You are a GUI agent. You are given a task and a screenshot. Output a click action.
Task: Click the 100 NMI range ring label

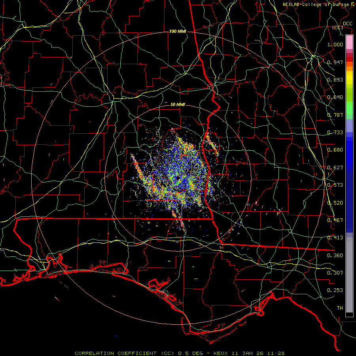tap(178, 31)
